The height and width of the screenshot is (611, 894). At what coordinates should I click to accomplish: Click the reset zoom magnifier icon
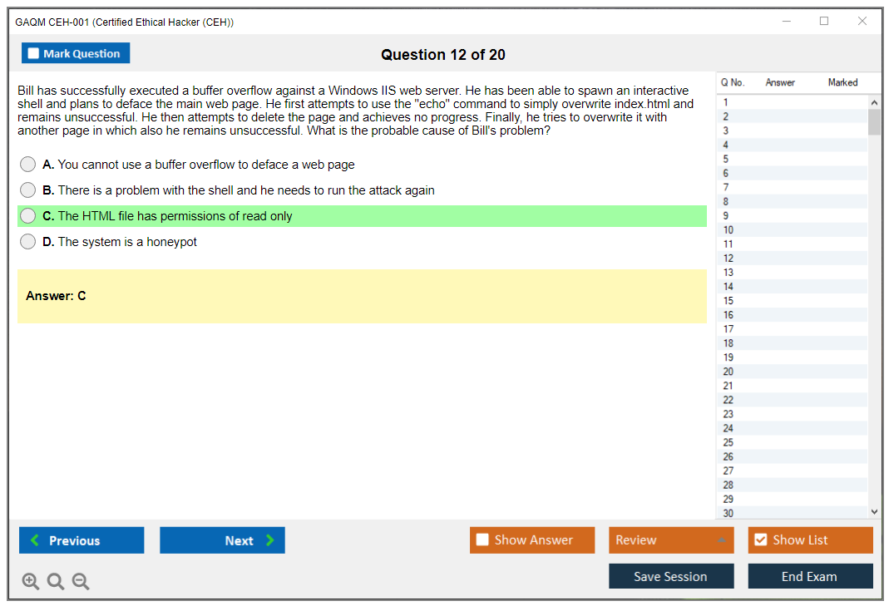point(56,582)
